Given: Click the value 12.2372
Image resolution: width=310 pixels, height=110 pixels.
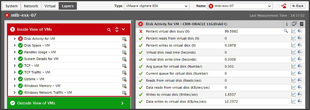Looking at the screenshot, I should pyautogui.click(x=231, y=101).
